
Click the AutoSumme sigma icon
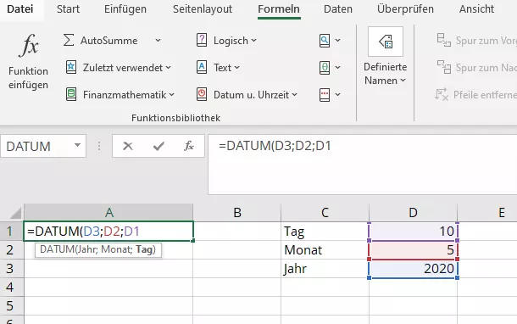coord(69,40)
